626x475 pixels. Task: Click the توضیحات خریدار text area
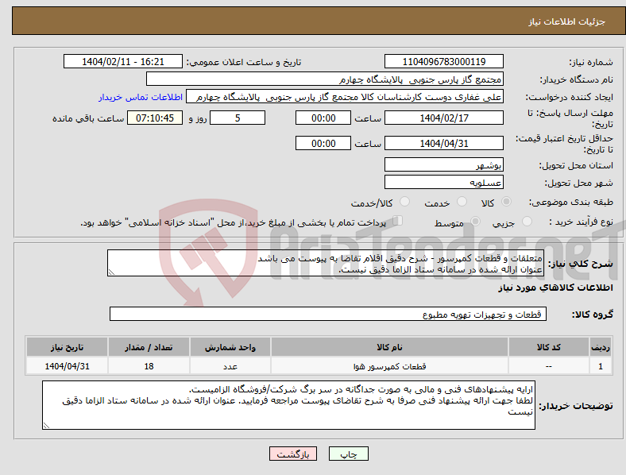[288, 405]
